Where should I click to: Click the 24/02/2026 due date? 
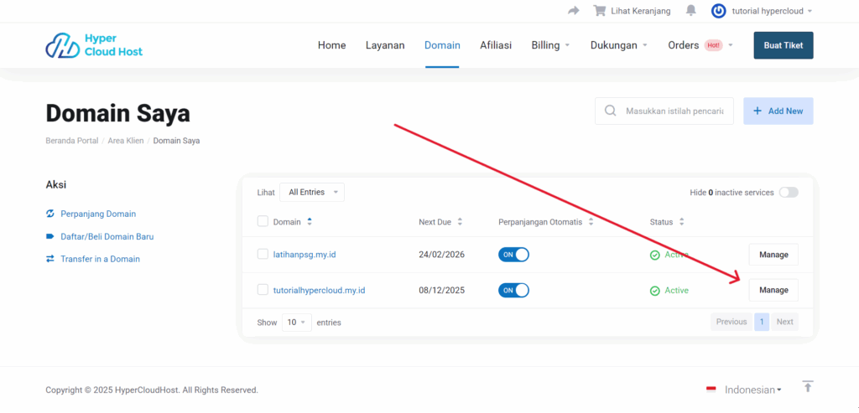pos(441,255)
